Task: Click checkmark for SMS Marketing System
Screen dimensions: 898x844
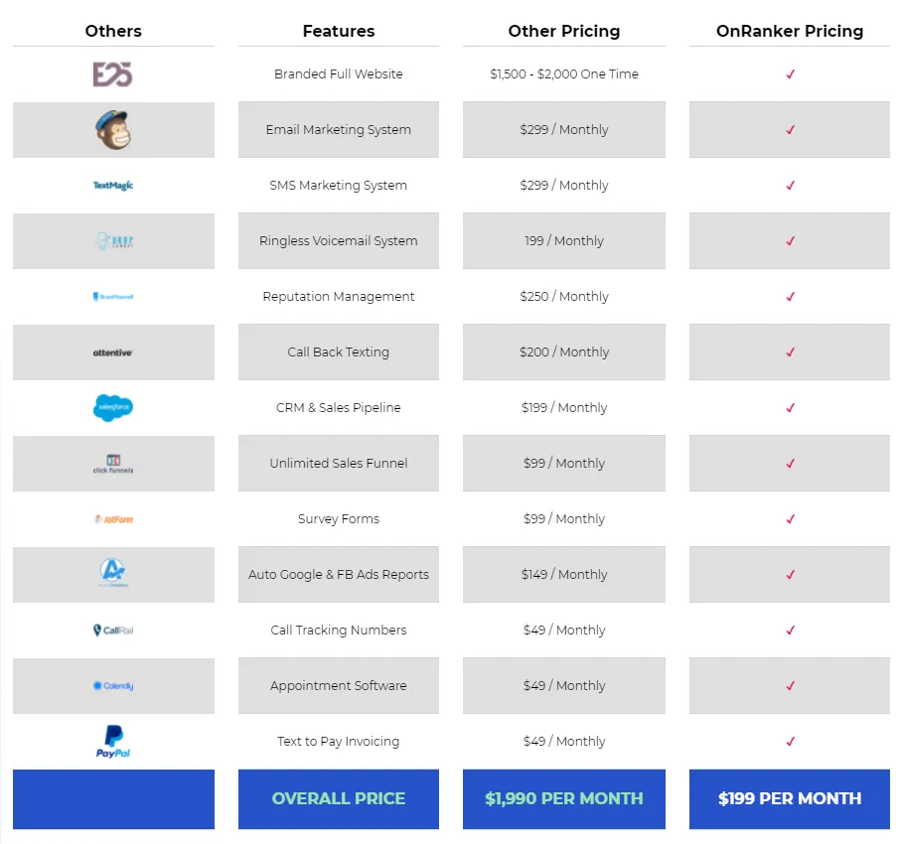Action: pos(790,185)
